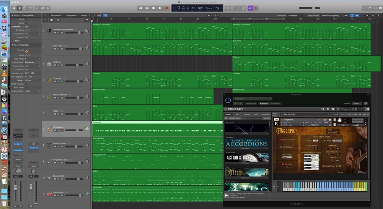
Task: Tick the Loop checkbox in Region inspector
Action: tap(26, 23)
